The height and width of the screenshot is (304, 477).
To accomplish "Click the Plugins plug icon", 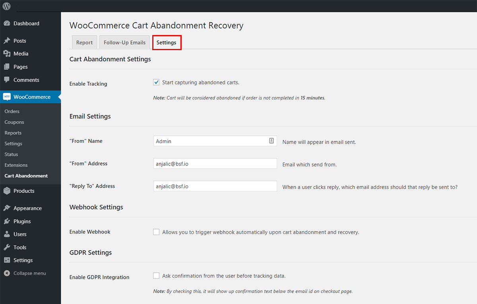I will [7, 221].
